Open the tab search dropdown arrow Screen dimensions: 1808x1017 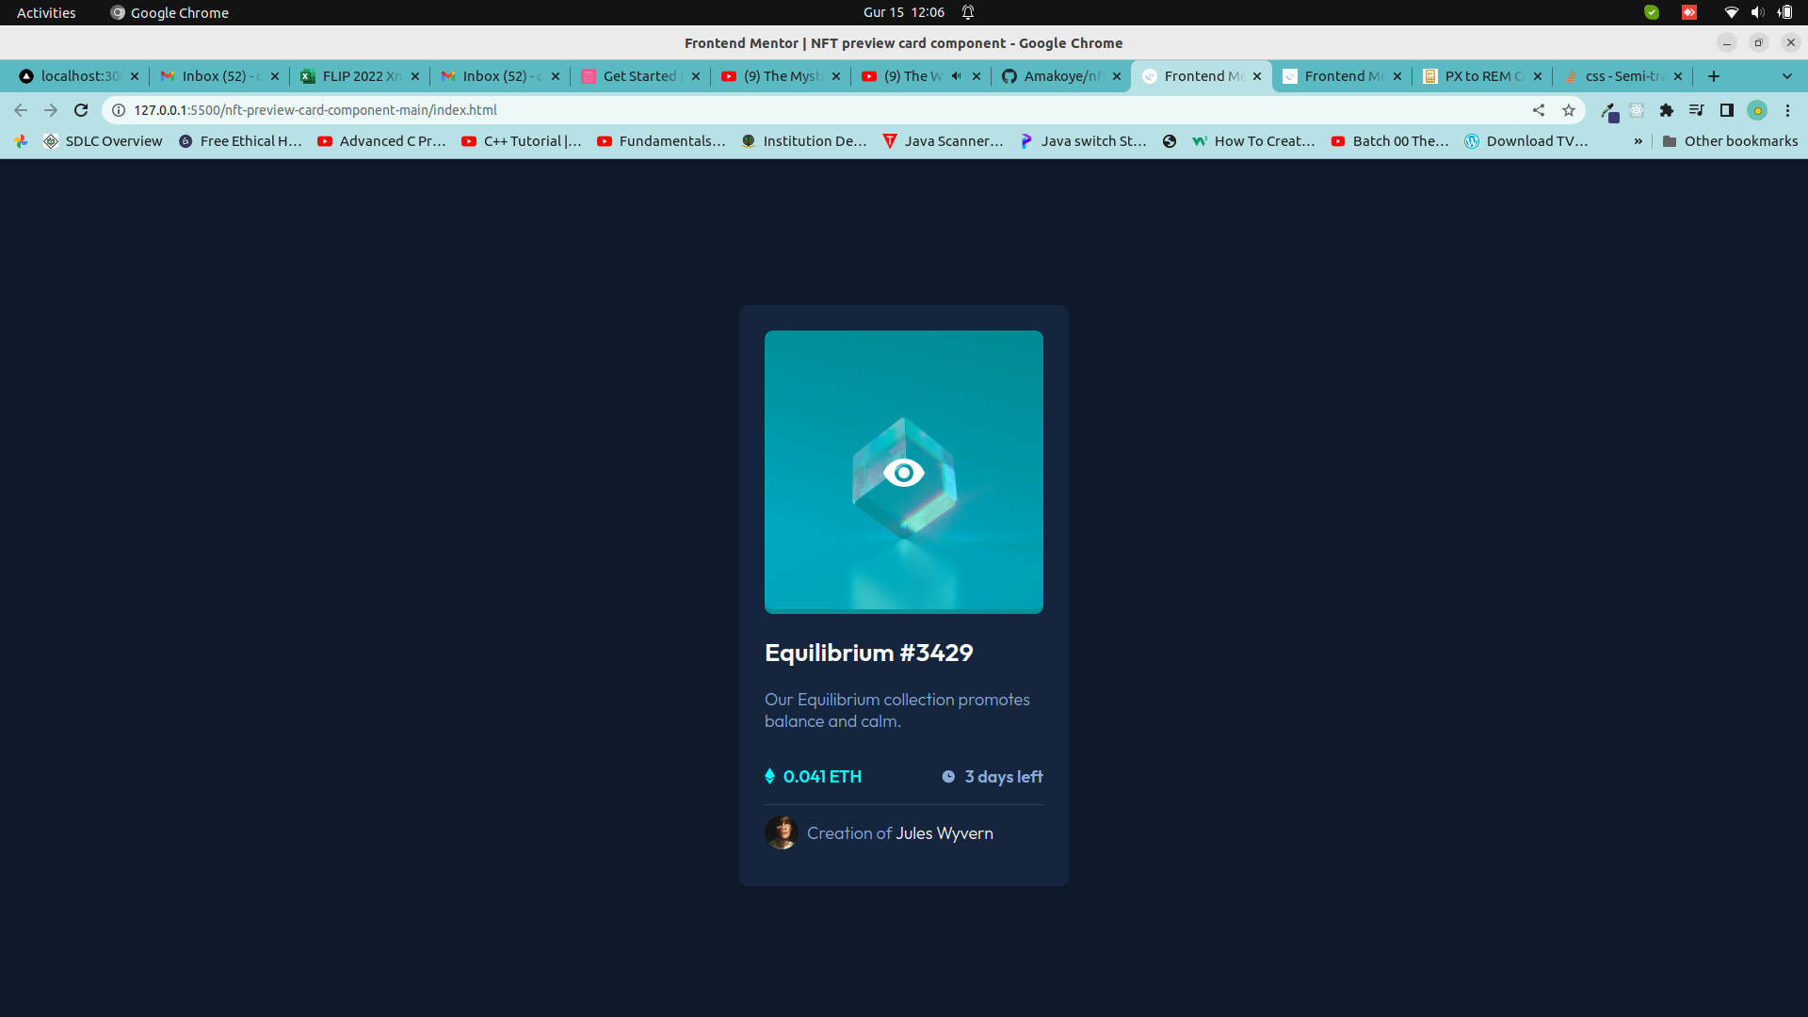(x=1787, y=76)
